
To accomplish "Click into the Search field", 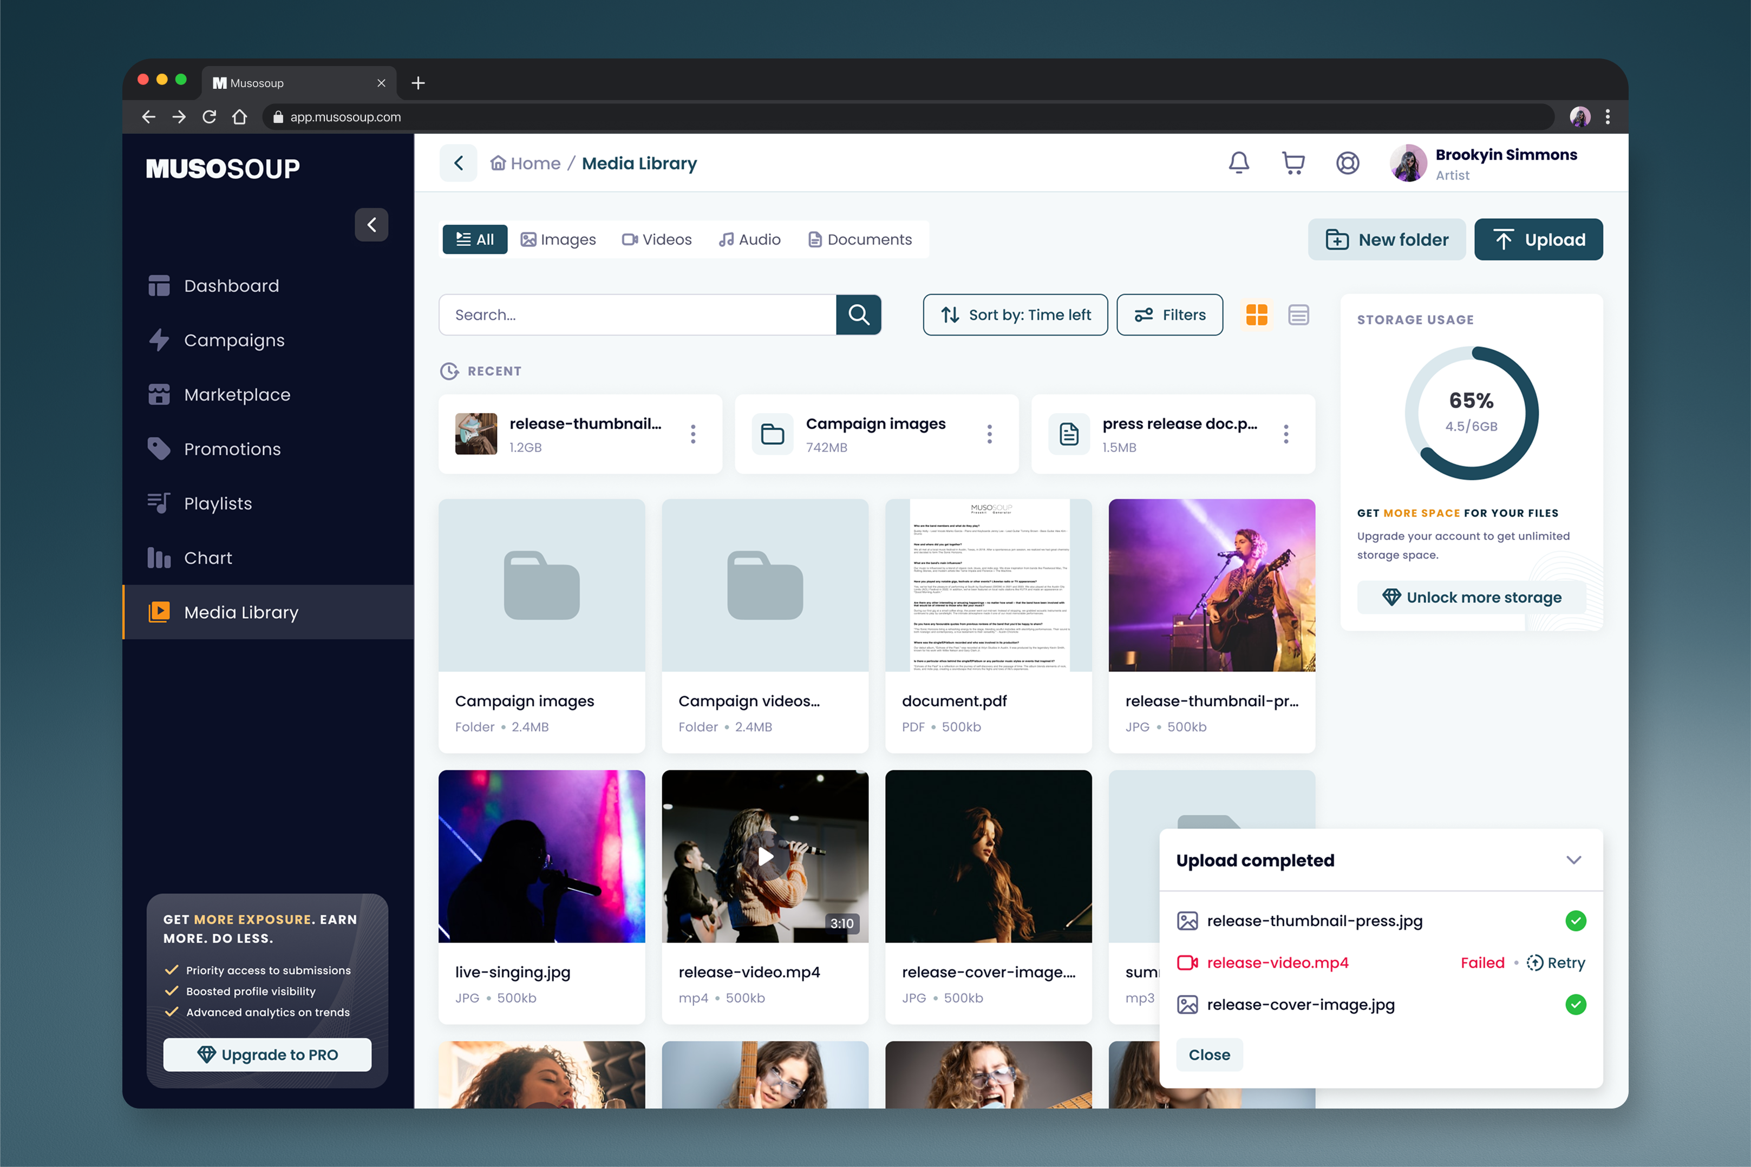I will [x=637, y=315].
